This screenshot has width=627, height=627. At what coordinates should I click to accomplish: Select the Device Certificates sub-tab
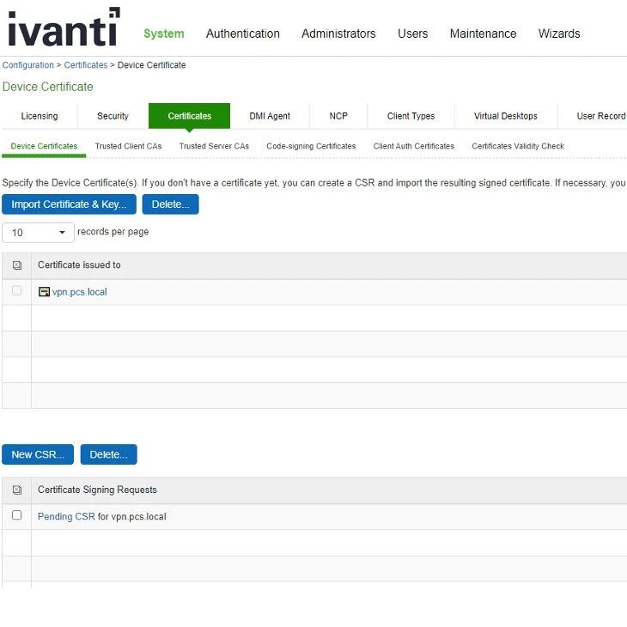point(44,146)
